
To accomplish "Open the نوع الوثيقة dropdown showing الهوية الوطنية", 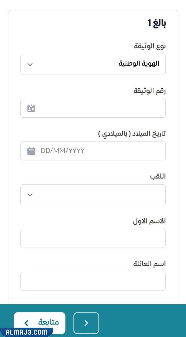I will (93, 64).
